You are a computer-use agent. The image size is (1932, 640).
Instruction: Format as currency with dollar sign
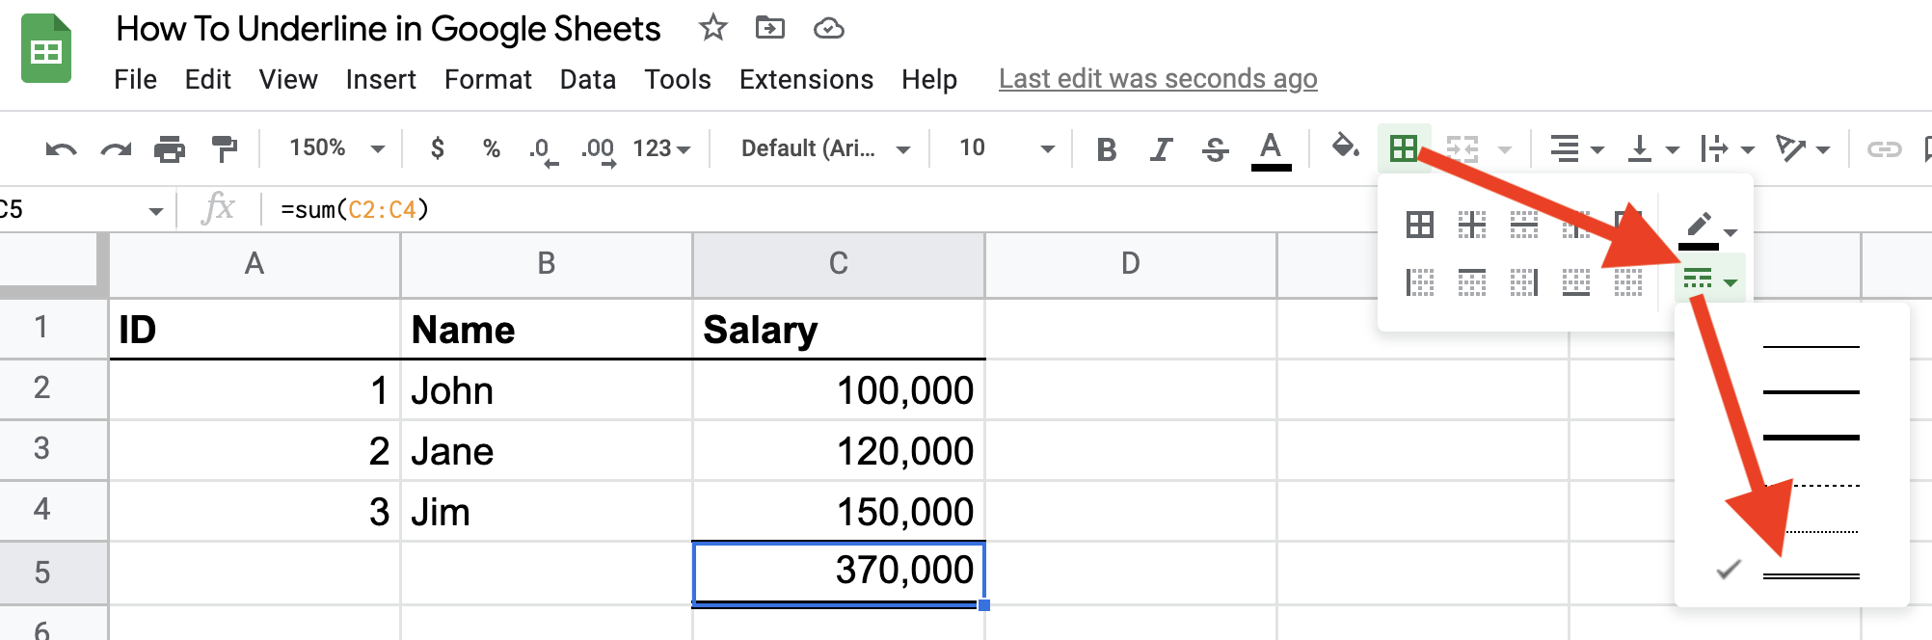tap(438, 148)
